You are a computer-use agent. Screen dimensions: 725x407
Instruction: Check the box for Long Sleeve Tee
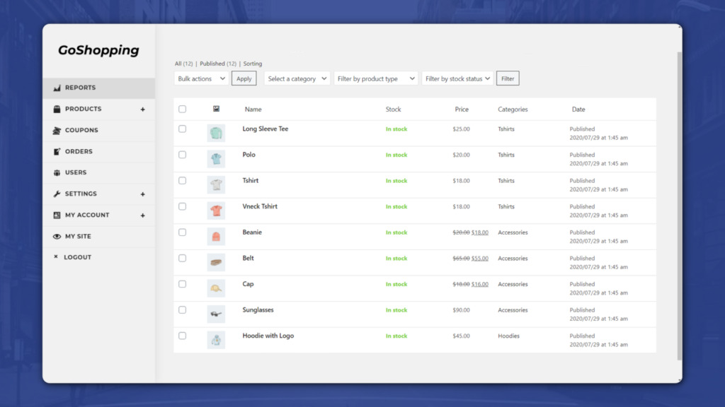tap(182, 129)
